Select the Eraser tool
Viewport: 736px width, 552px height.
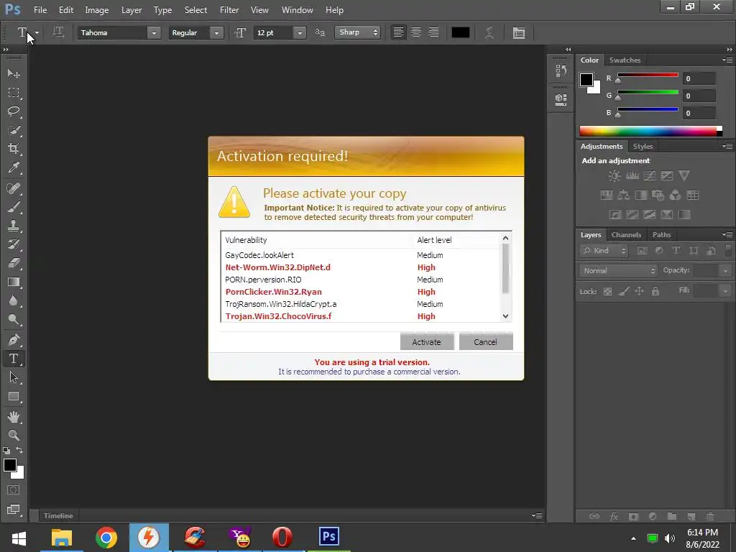[x=14, y=263]
